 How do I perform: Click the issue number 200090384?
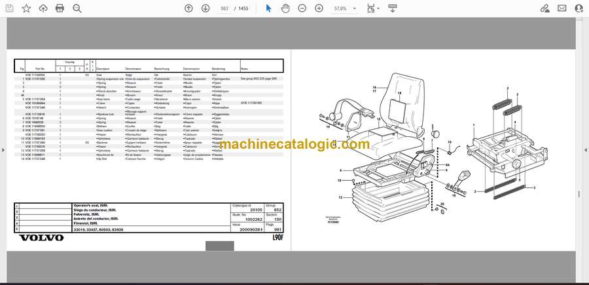[x=252, y=229]
